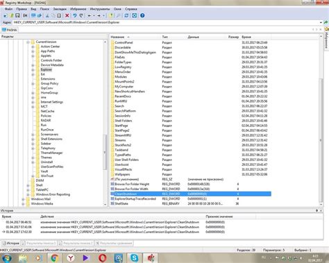This screenshot has width=329, height=263.
Task: Select the RunMRU key in the list
Action: point(121,101)
